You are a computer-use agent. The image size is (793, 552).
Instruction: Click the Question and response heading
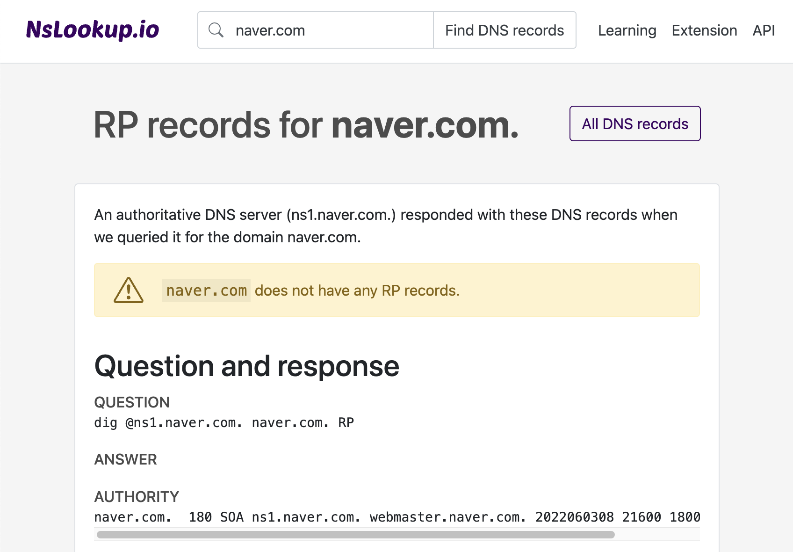coord(246,366)
